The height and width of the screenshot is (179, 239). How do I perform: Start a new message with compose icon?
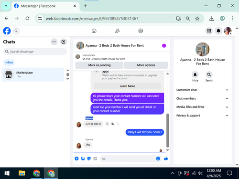pos(64,42)
